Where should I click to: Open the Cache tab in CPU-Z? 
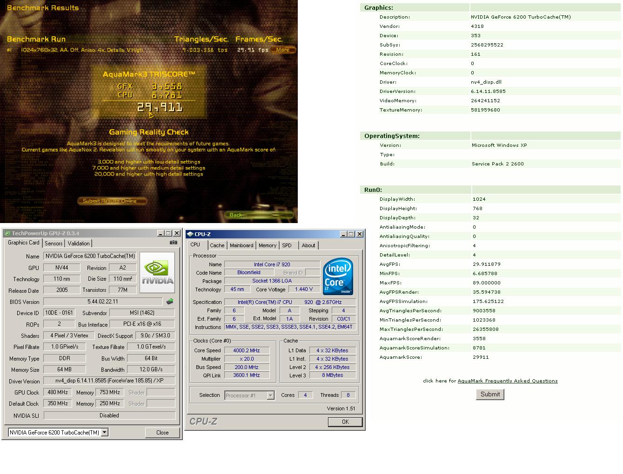tap(217, 245)
